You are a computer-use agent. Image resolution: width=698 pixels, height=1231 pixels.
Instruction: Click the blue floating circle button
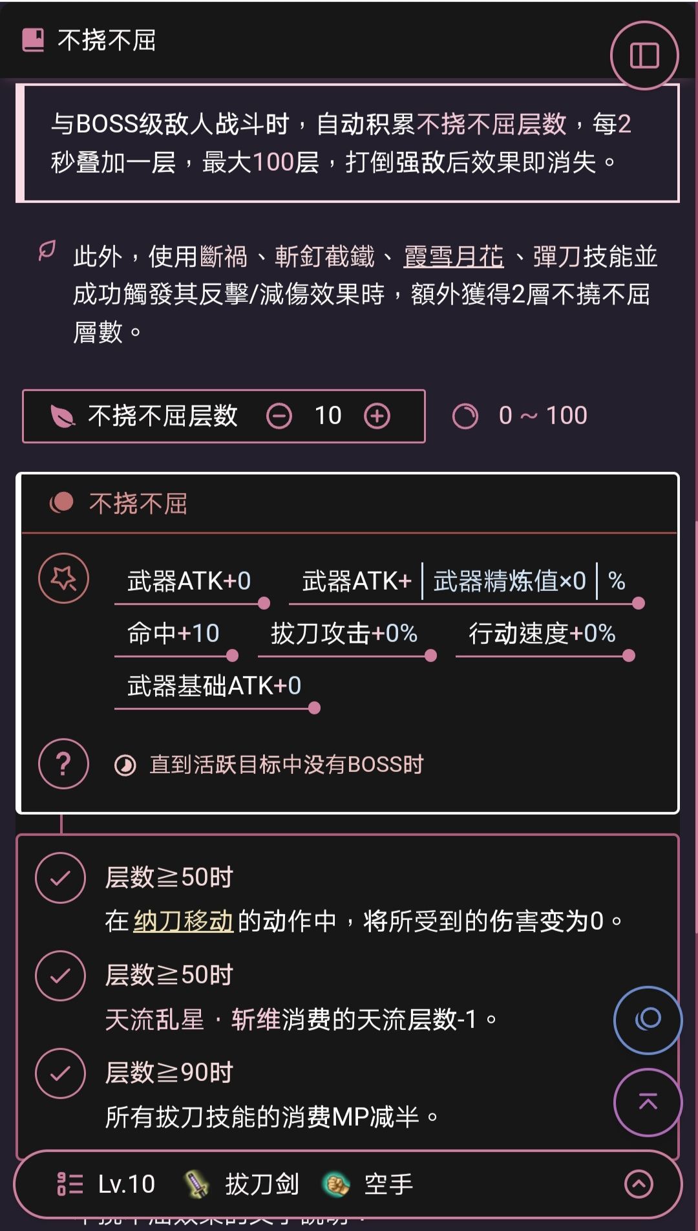click(648, 1020)
